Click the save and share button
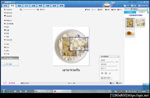Image resolution: width=150 pixels, height=98 pixels. point(143,6)
